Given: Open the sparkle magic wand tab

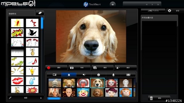Looking at the screenshot, I should pos(84,75).
